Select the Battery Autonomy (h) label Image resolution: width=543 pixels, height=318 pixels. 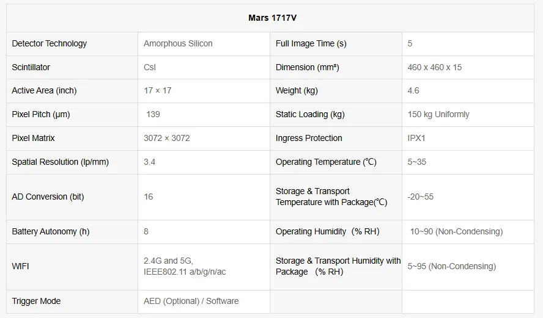[x=51, y=231]
